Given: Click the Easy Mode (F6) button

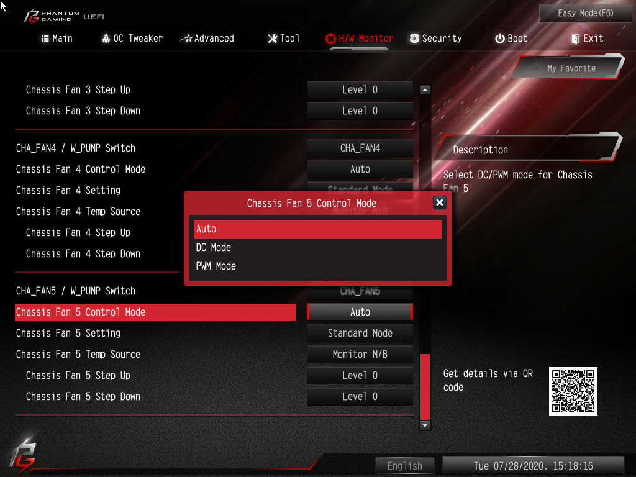Looking at the screenshot, I should click(585, 14).
